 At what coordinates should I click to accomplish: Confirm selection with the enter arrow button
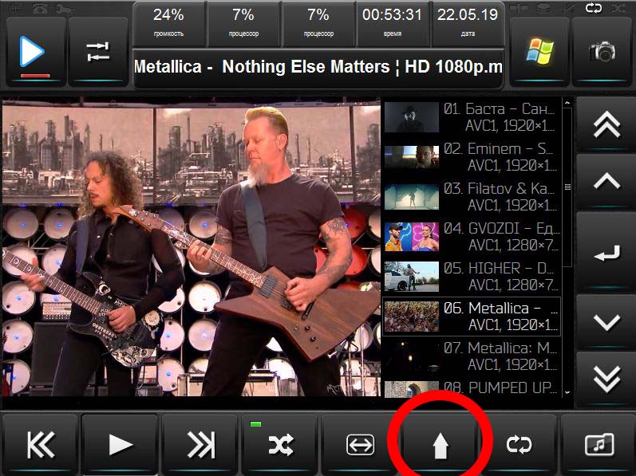pos(606,253)
